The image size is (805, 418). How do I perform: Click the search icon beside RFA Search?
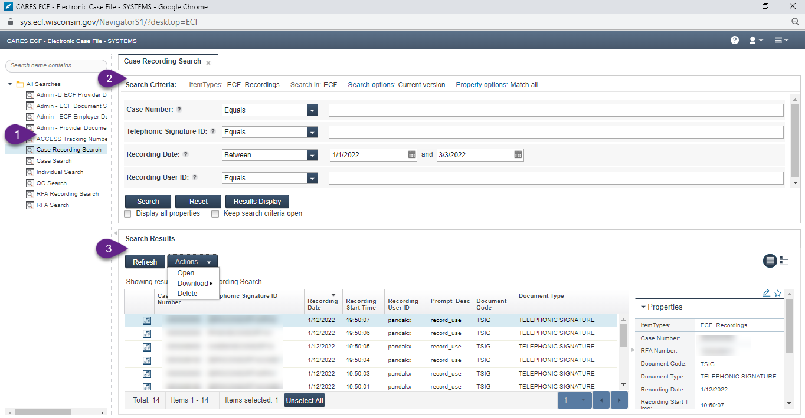30,205
